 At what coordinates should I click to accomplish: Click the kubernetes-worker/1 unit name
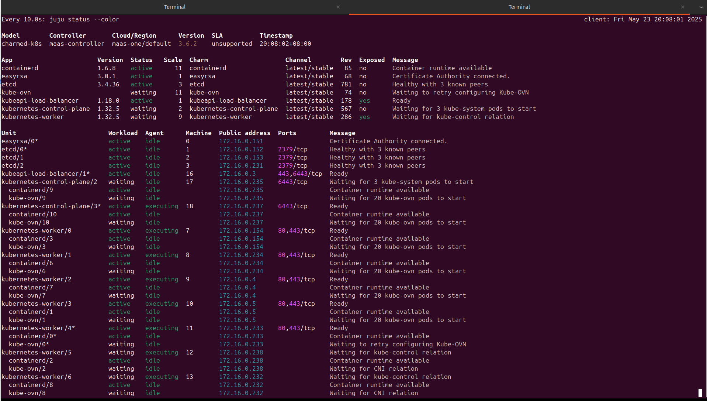point(37,255)
